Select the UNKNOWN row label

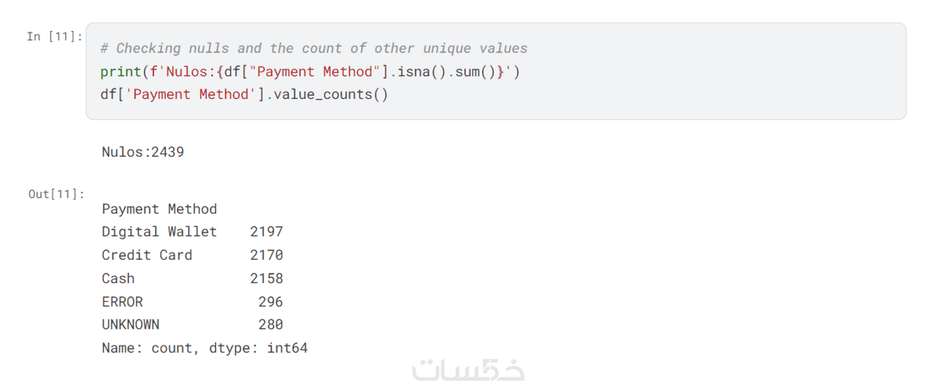pyautogui.click(x=130, y=324)
